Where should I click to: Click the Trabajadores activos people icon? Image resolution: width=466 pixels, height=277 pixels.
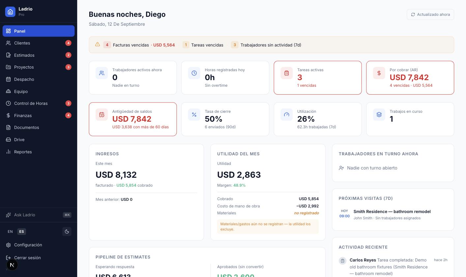coord(102,73)
